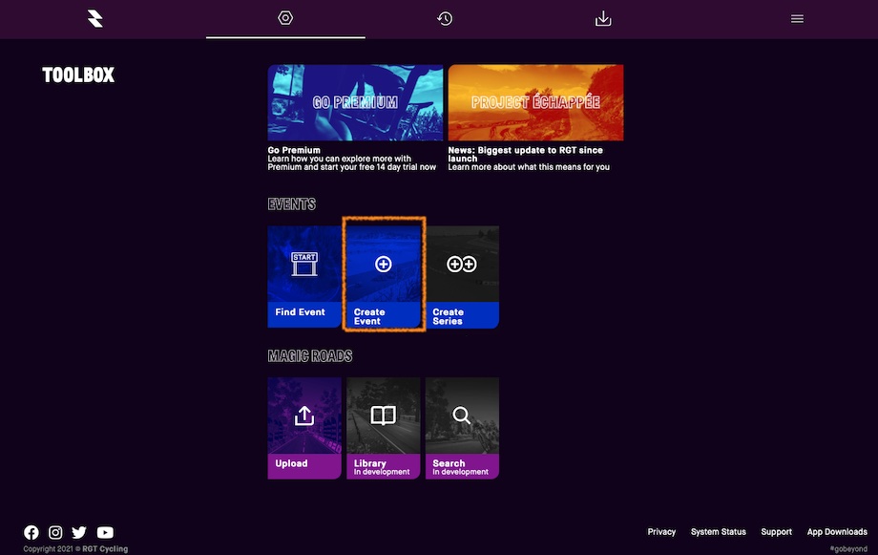Open the hamburger menu
This screenshot has height=555, width=878.
click(x=798, y=19)
